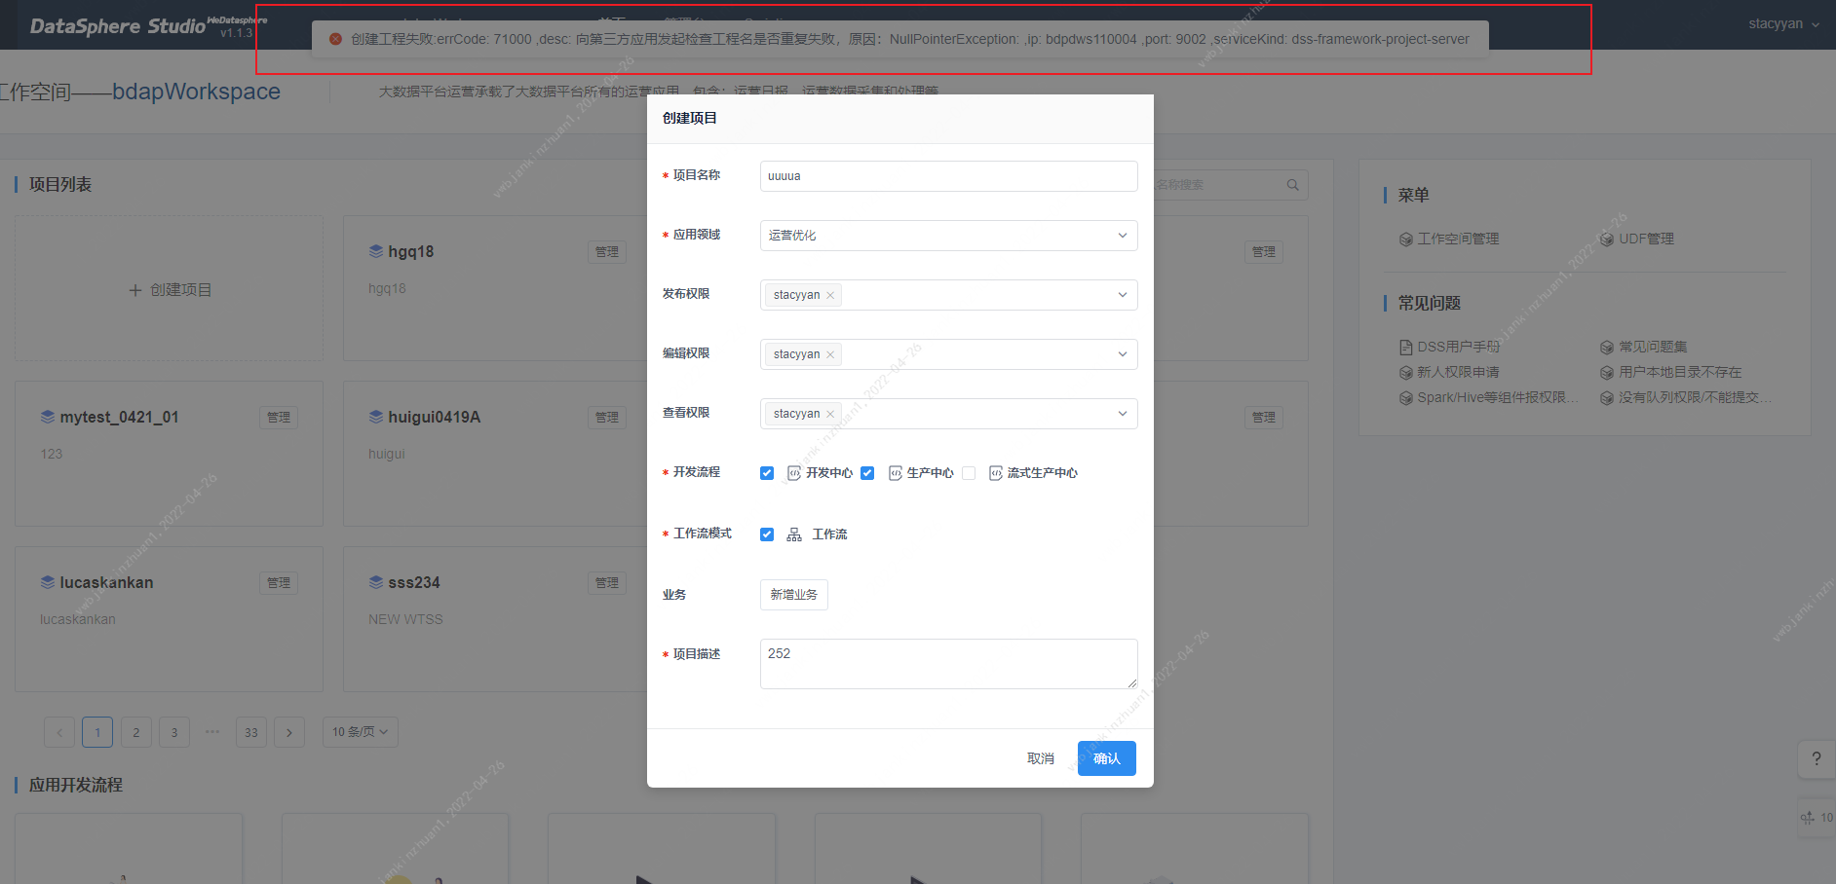Click the 新人权限申请 icon
The width and height of the screenshot is (1836, 884).
click(1405, 373)
